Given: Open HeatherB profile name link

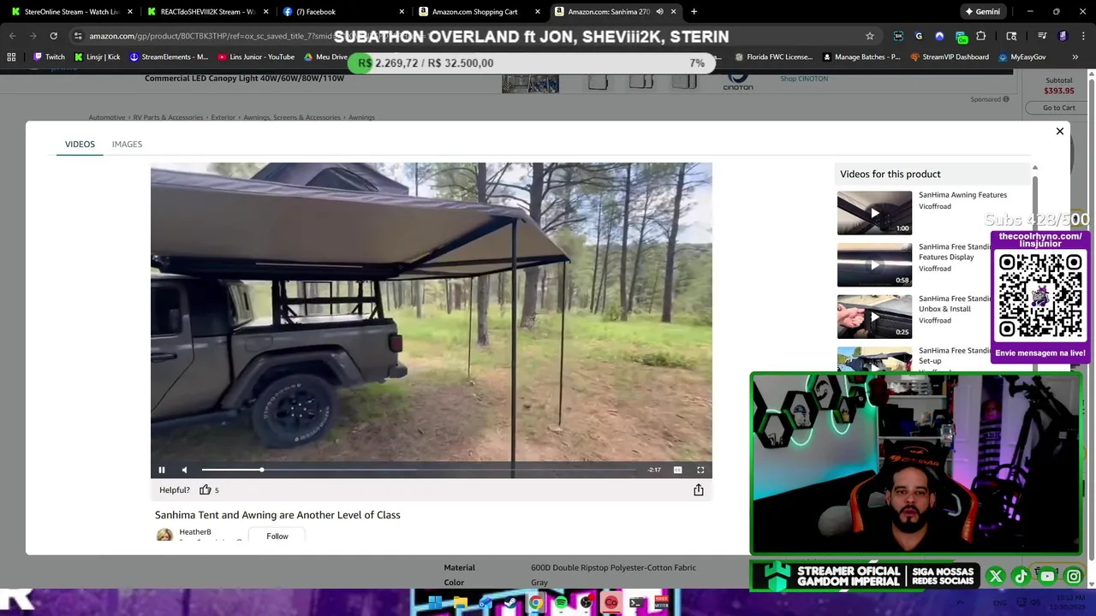Looking at the screenshot, I should point(195,532).
